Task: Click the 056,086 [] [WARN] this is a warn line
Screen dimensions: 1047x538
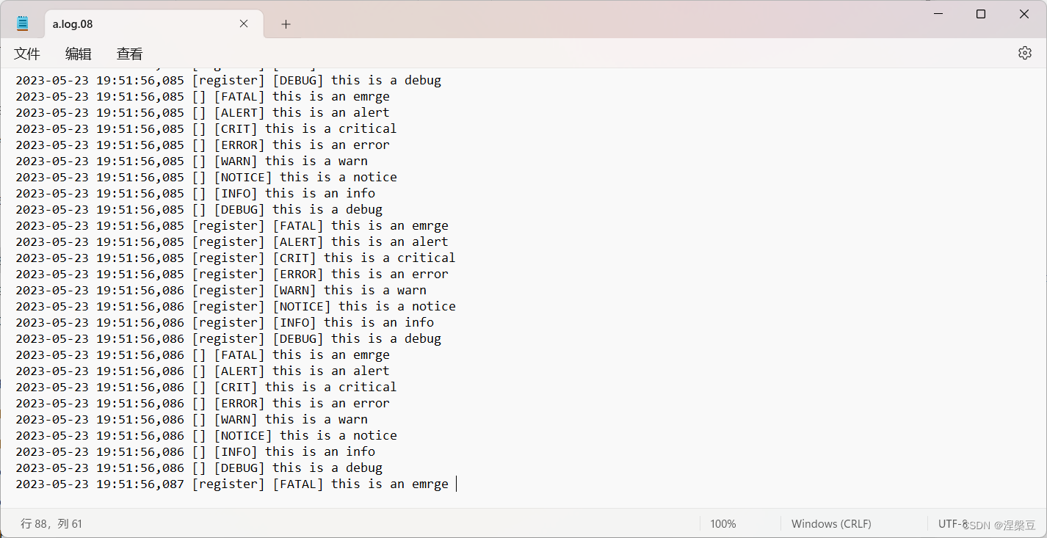Action: point(192,419)
